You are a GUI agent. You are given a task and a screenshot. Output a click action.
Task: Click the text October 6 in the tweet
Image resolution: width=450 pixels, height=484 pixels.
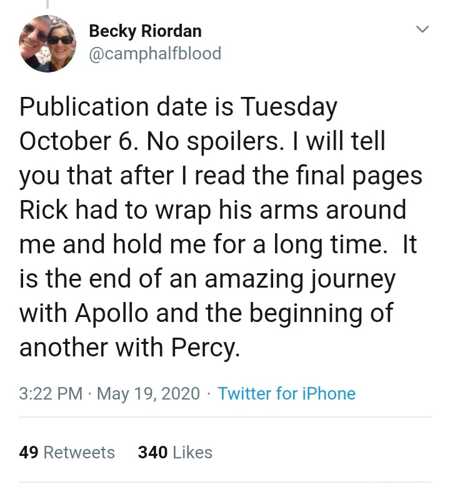(76, 142)
